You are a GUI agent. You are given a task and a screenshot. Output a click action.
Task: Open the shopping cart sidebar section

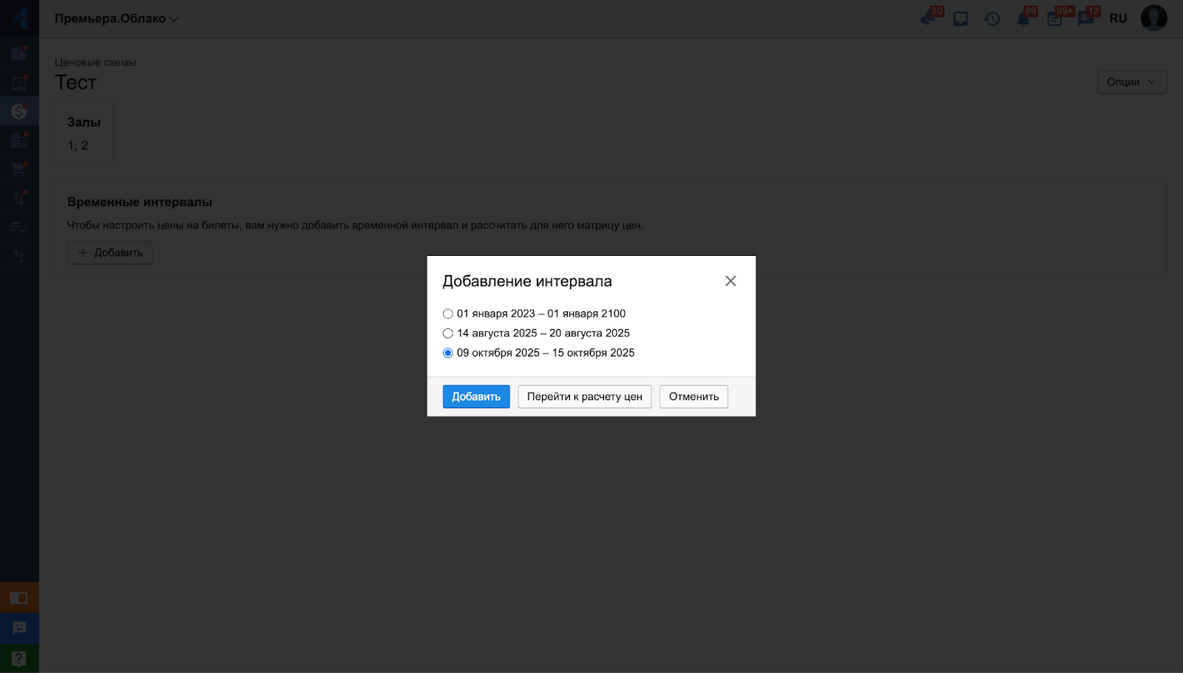19,169
